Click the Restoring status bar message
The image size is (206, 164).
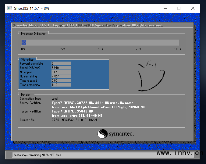[37, 155]
